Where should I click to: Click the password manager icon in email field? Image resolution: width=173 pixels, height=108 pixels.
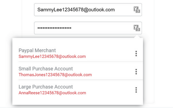click(137, 10)
